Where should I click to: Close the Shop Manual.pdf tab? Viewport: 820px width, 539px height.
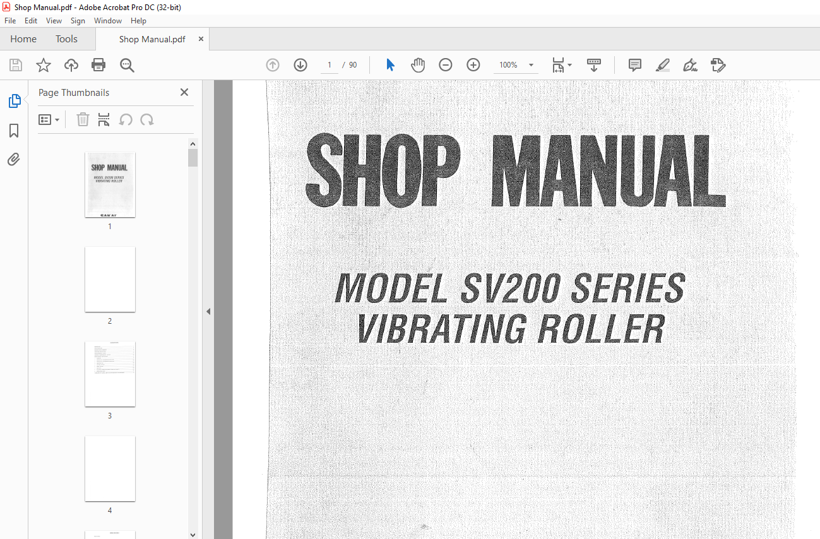[201, 39]
